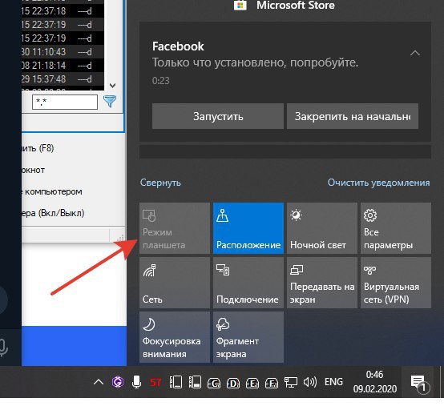Open the volume speaker tray icon

[x=310, y=382]
